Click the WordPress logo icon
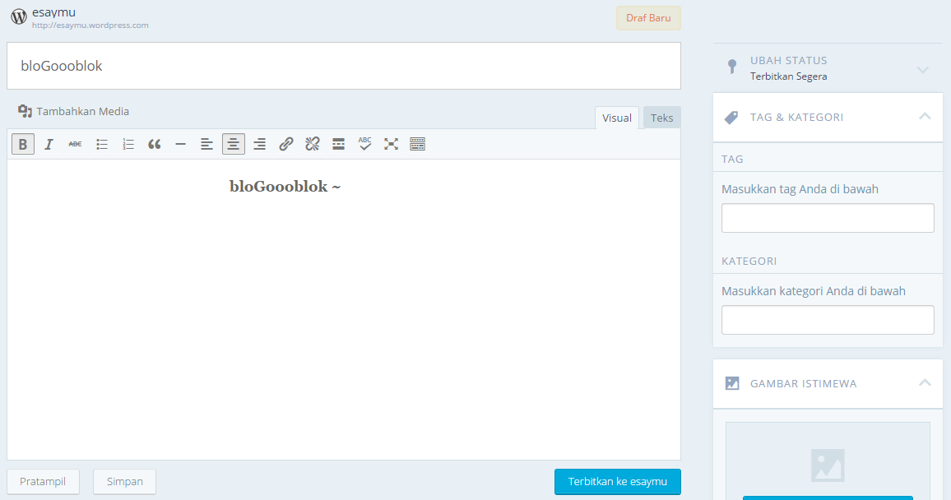 (19, 17)
